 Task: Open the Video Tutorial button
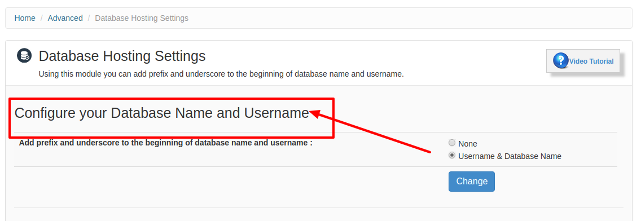583,61
